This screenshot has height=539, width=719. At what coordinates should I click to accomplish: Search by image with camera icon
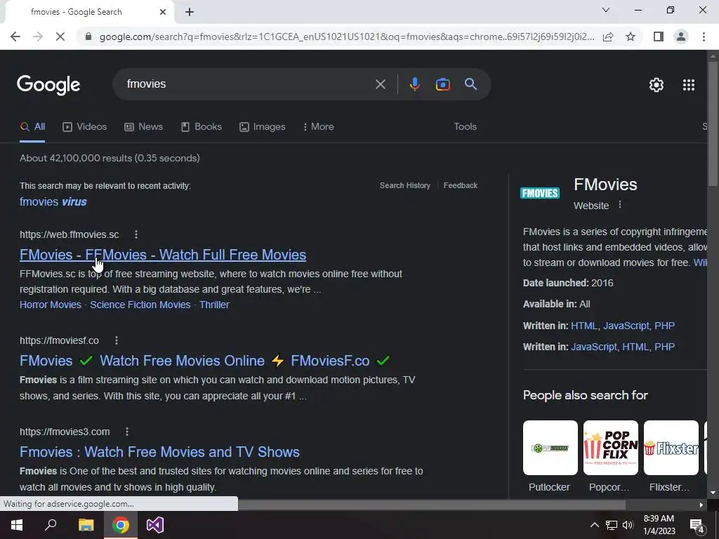click(442, 84)
